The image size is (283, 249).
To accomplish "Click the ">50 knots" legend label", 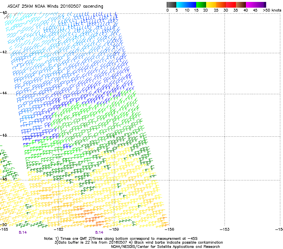I will [x=272, y=10].
